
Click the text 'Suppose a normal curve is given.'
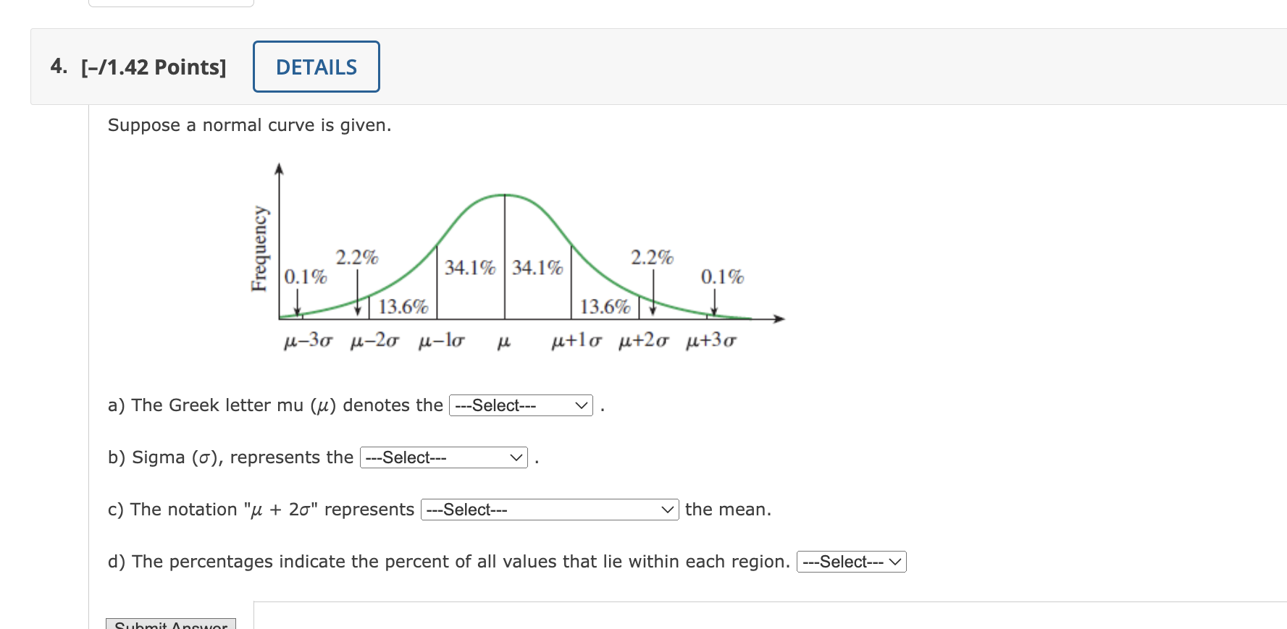[249, 125]
